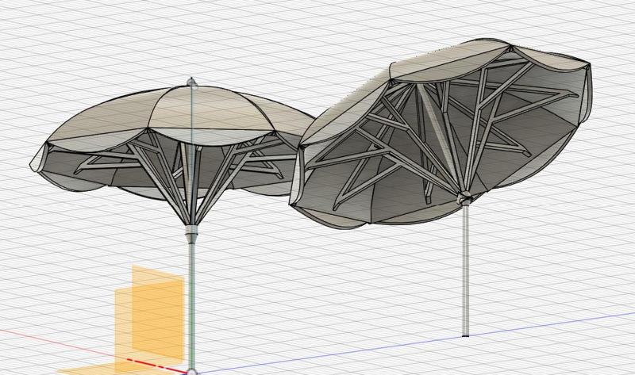The image size is (635, 375).
Task: Click the left umbrella's vertical pole
Action: [192, 305]
